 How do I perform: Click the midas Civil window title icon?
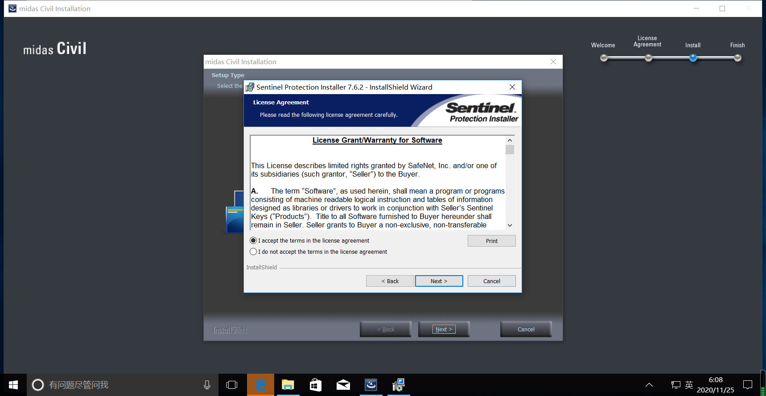pyautogui.click(x=12, y=8)
